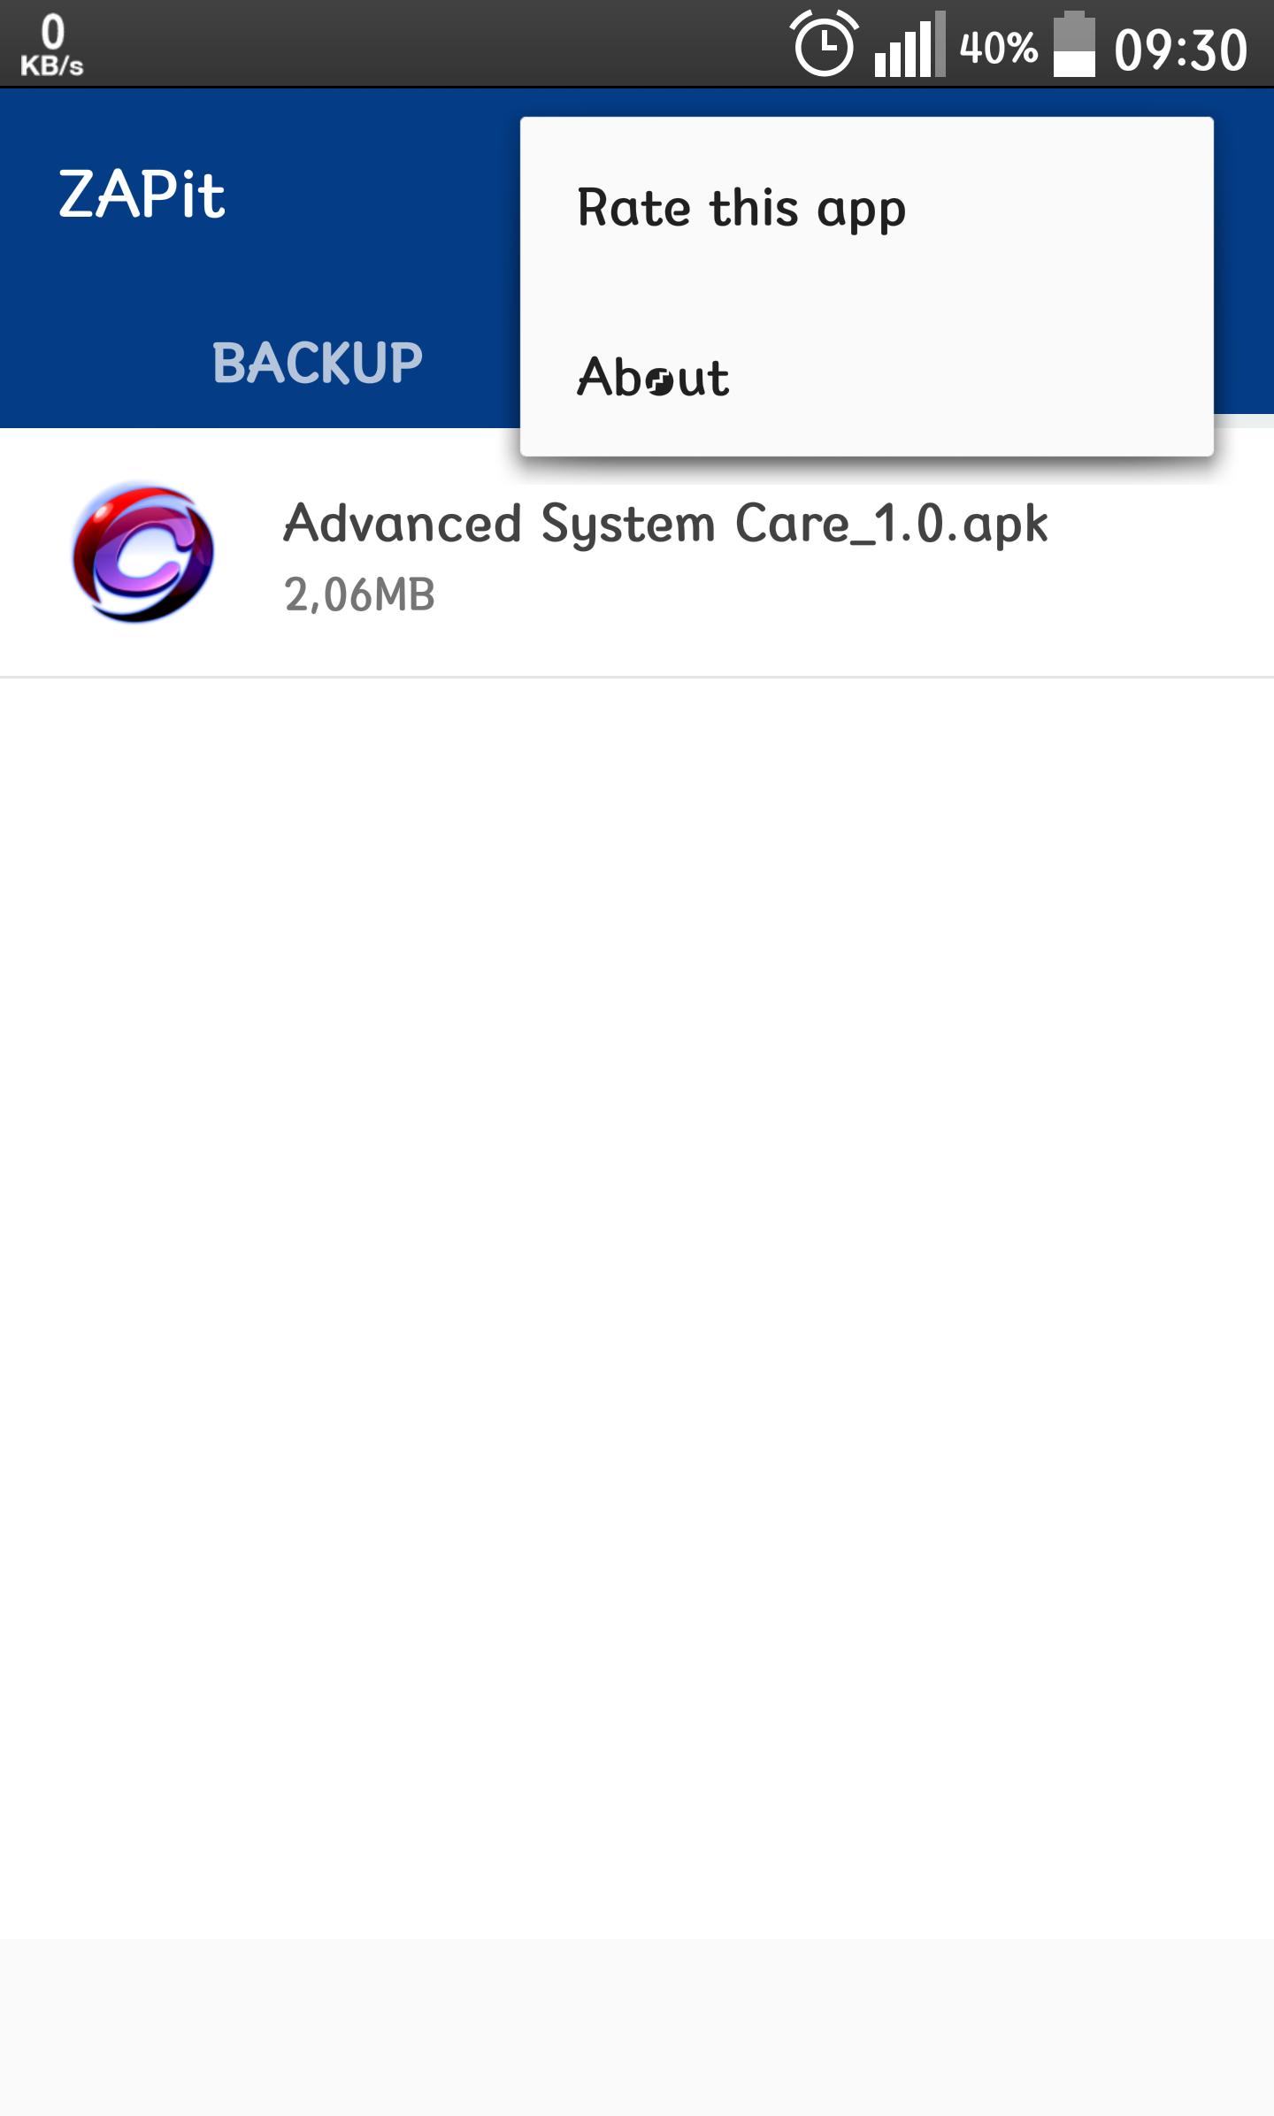Switch to the BACKUP tab
The image size is (1274, 2116).
(317, 363)
